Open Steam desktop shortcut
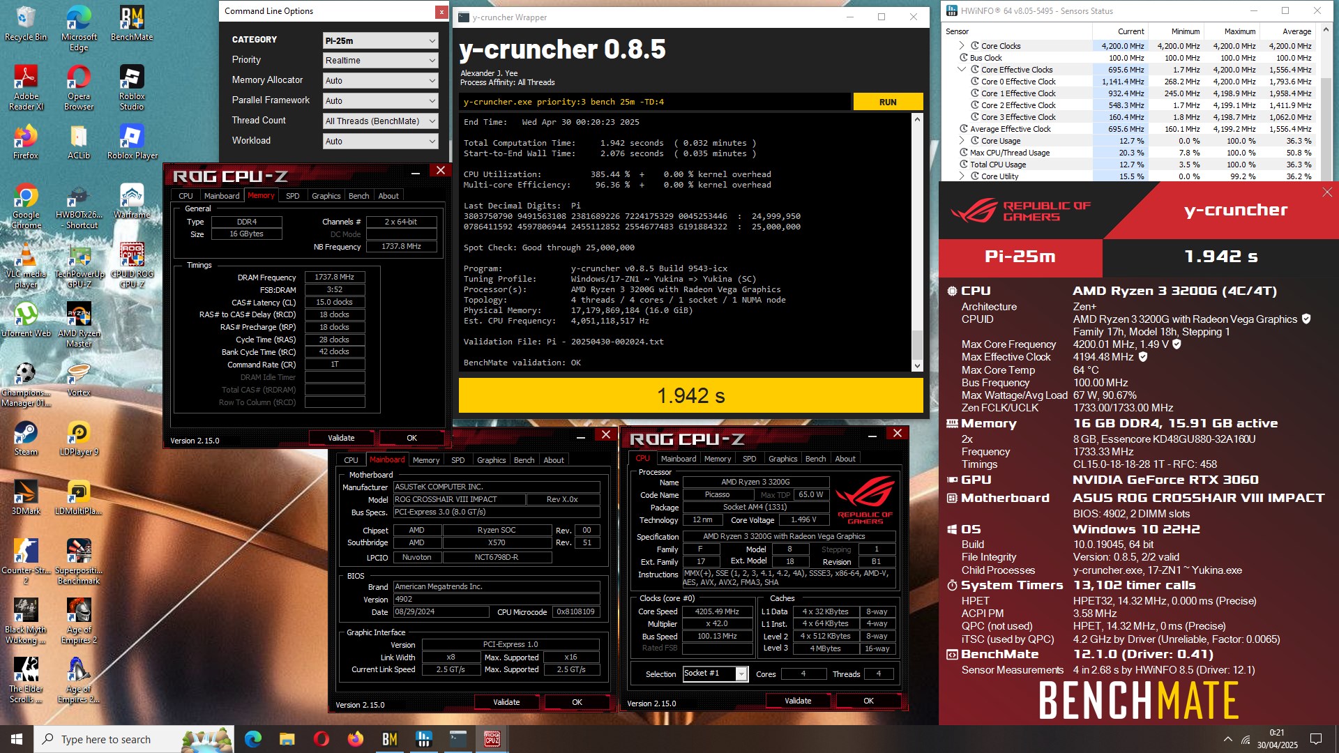1339x753 pixels. pos(26,439)
